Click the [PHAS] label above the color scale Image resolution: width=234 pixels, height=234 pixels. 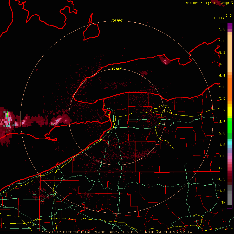220,18
